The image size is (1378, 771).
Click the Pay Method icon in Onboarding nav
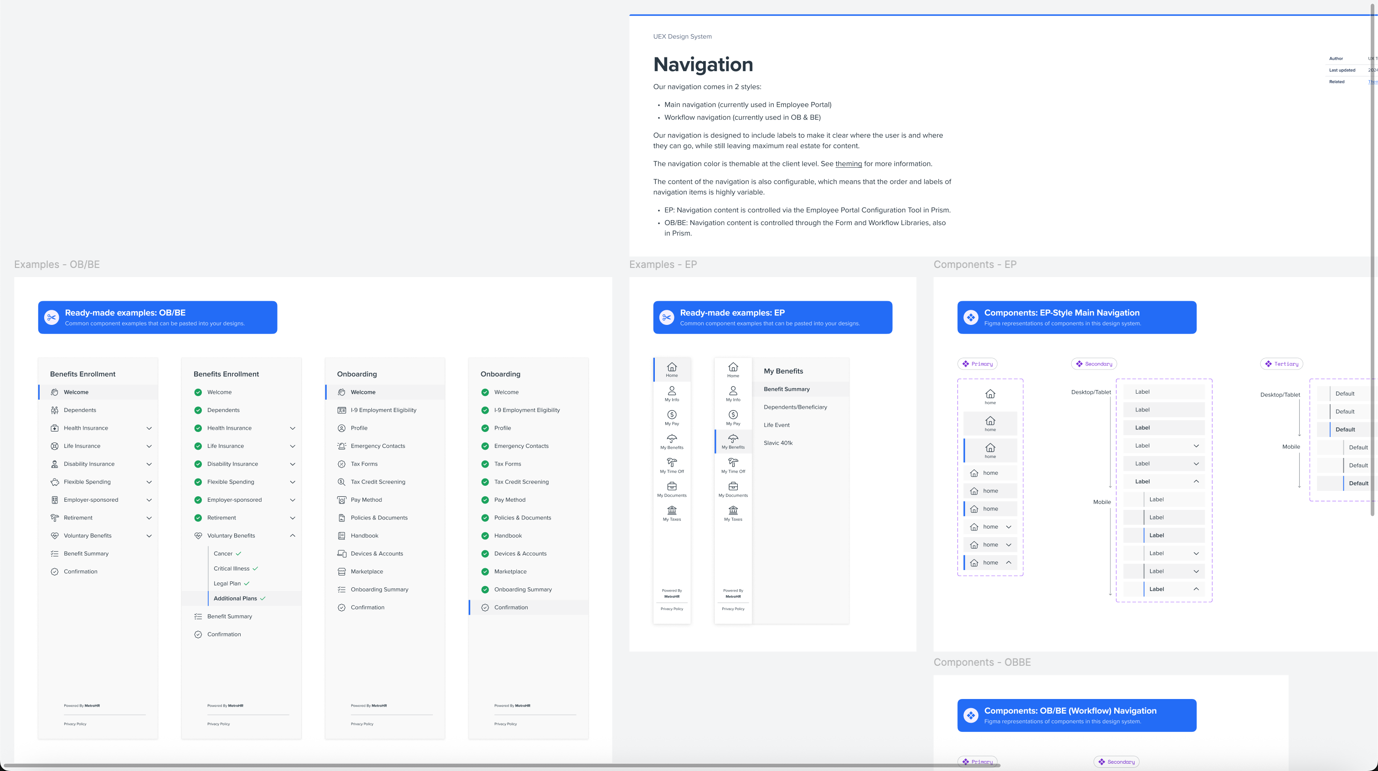341,500
